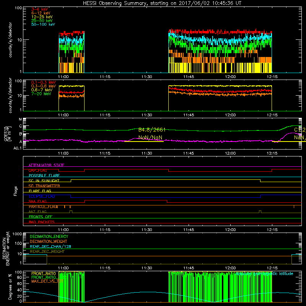
Task: Select the 0.3-0.8 MeV legend label
Action: 44,86
